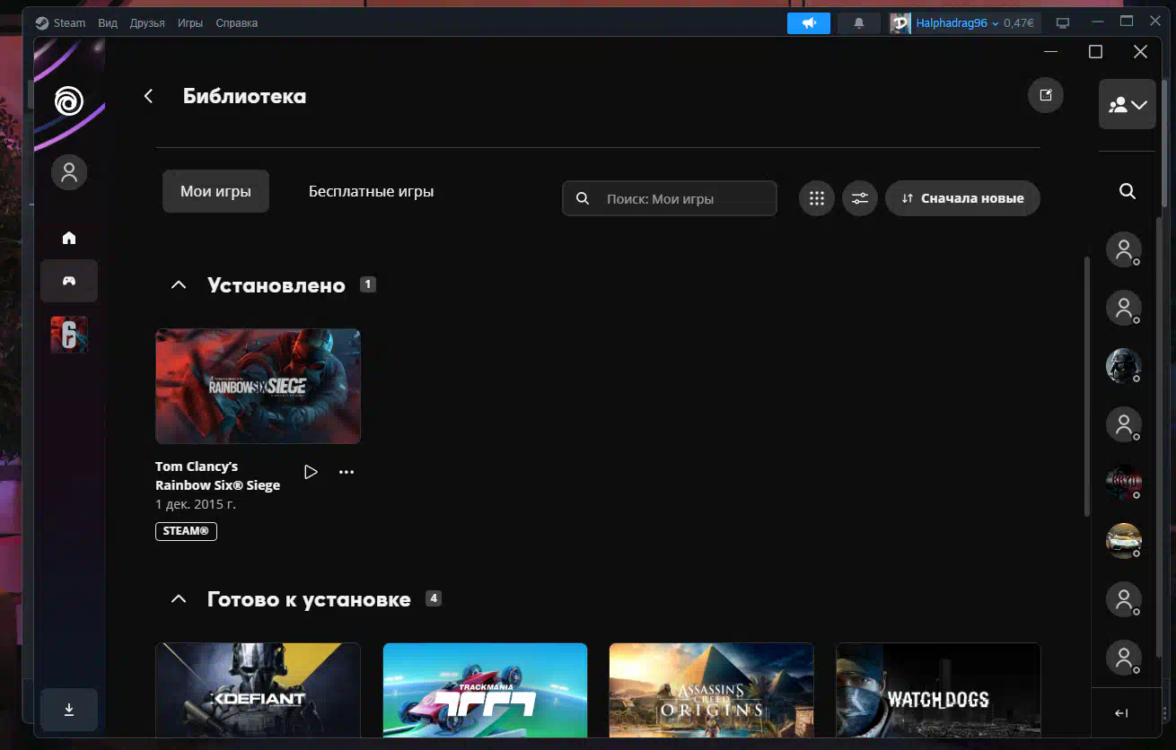Collapse friends sidebar with arrow icon

1121,713
